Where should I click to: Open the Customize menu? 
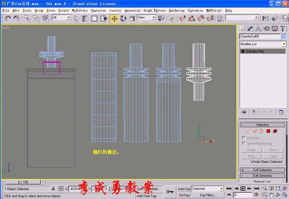pos(195,10)
